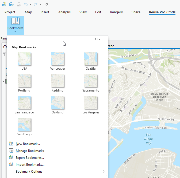Click the New Project icon in quick access toolbar
Viewport: 180px width, 178px height.
click(x=4, y=4)
